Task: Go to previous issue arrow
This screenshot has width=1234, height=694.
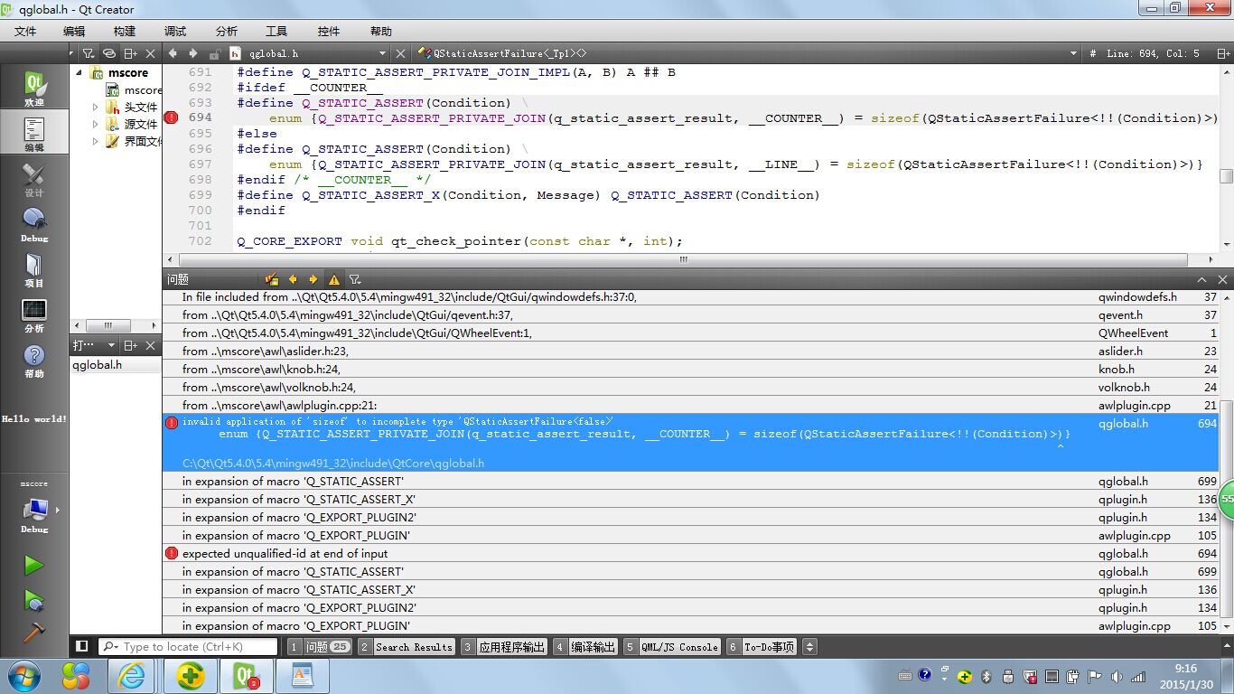Action: 293,279
